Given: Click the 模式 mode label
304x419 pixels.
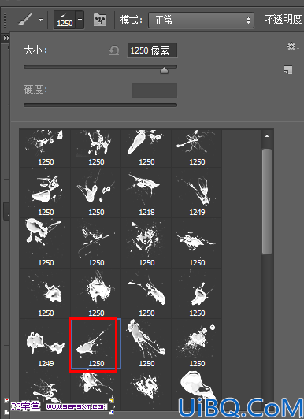Looking at the screenshot, I should coord(132,20).
